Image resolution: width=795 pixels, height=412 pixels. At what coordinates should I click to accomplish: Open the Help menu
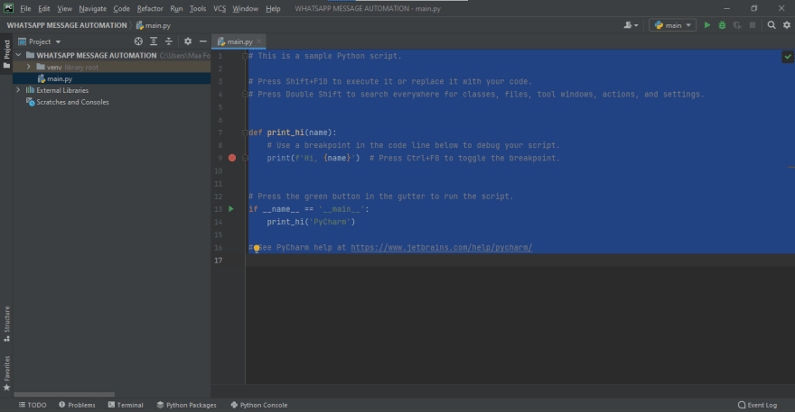click(273, 9)
